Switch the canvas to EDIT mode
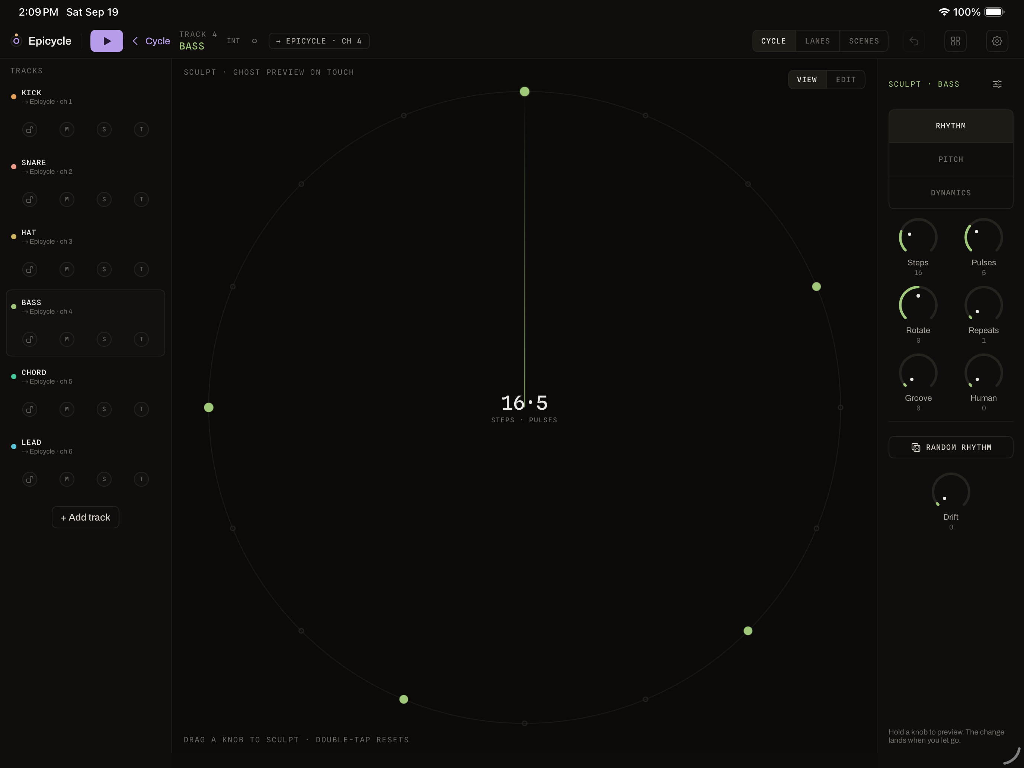The image size is (1024, 768). tap(846, 80)
